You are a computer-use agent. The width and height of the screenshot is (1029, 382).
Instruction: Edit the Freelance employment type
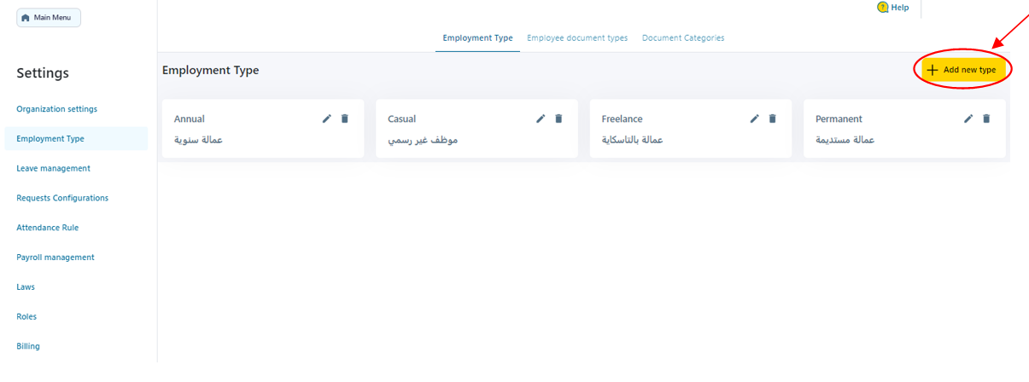tap(754, 119)
